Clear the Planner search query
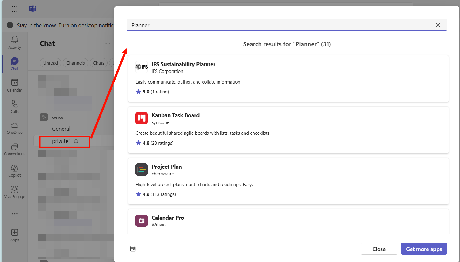Image resolution: width=460 pixels, height=262 pixels. (x=438, y=25)
